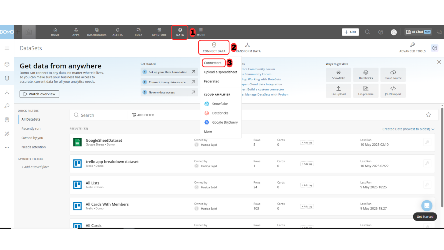The image size is (444, 250).
Task: Open the All Lists dataset
Action: click(x=92, y=183)
